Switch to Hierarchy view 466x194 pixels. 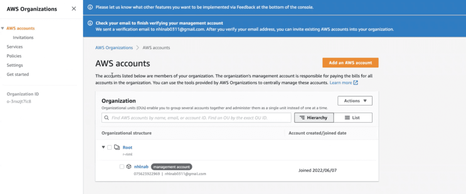[x=314, y=118]
